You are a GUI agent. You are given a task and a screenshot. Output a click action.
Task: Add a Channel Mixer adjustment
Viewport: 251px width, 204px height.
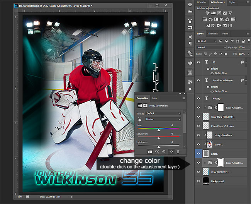[227, 19]
